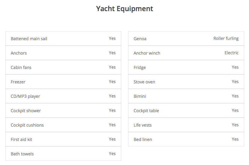249x165 pixels.
Task: Click the Stove oven label
Action: (144, 82)
